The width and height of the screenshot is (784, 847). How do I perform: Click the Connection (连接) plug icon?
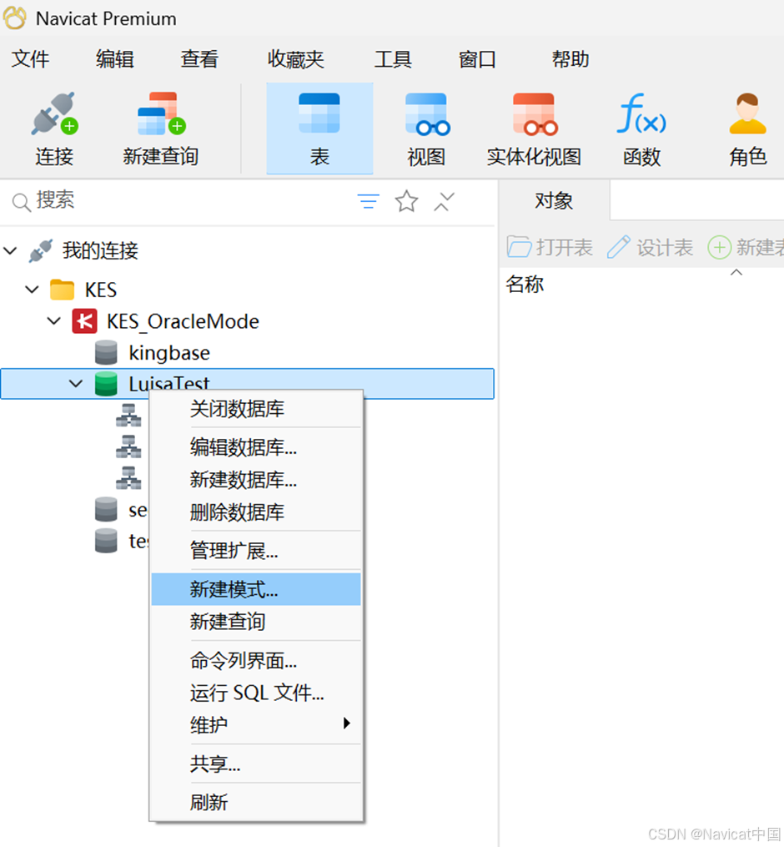(x=54, y=113)
